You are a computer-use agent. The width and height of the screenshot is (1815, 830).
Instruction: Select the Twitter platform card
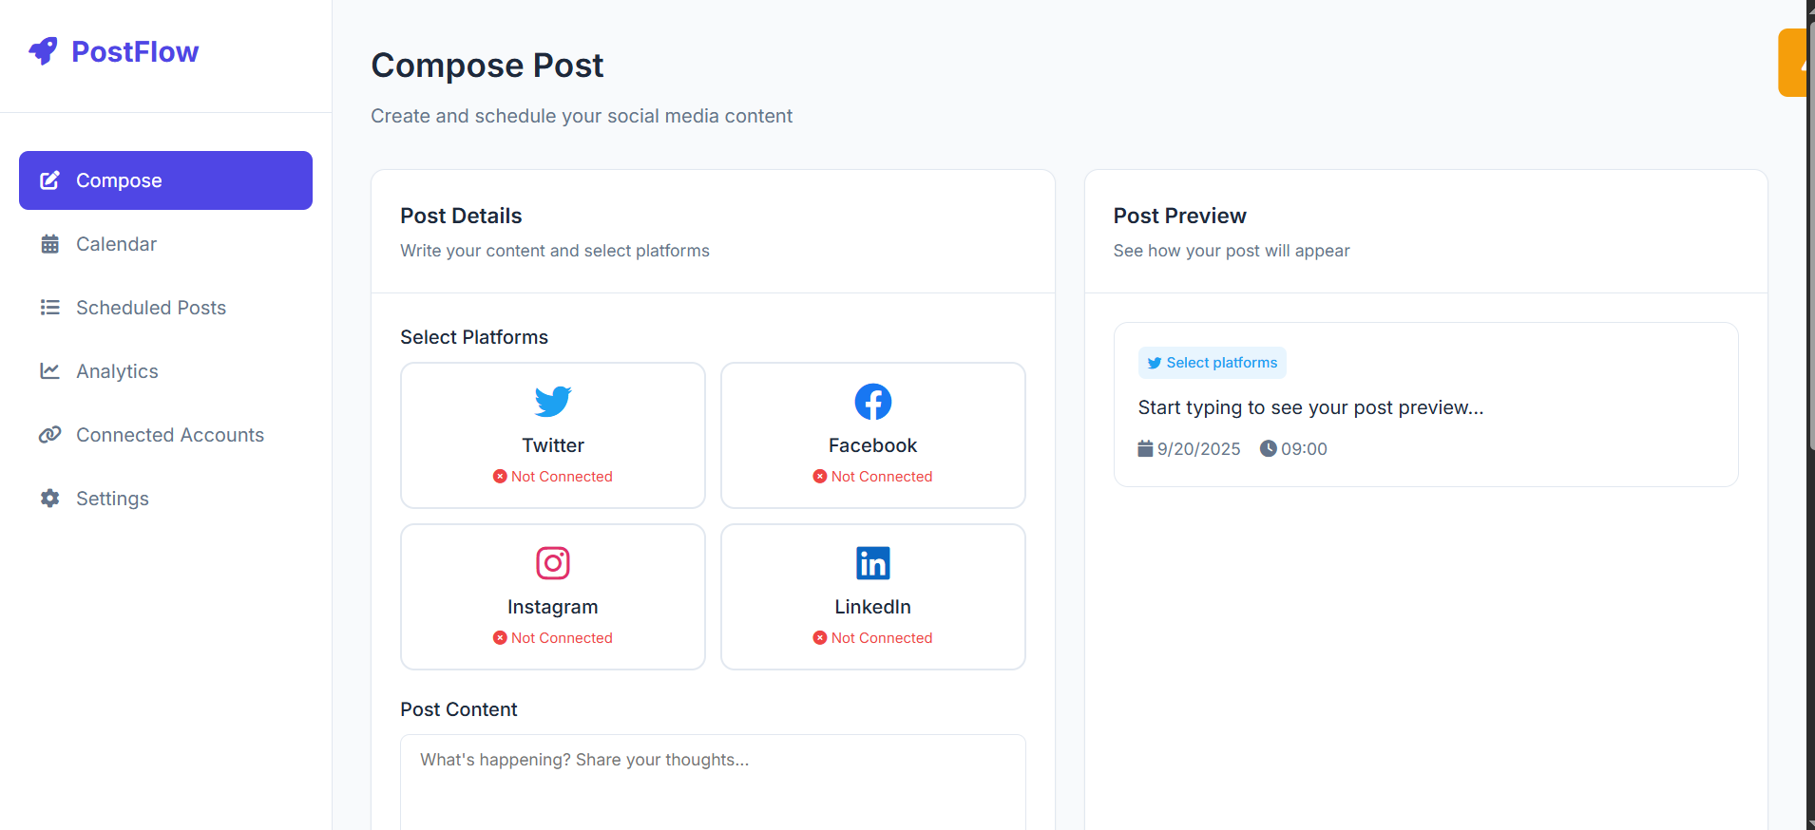pos(553,435)
